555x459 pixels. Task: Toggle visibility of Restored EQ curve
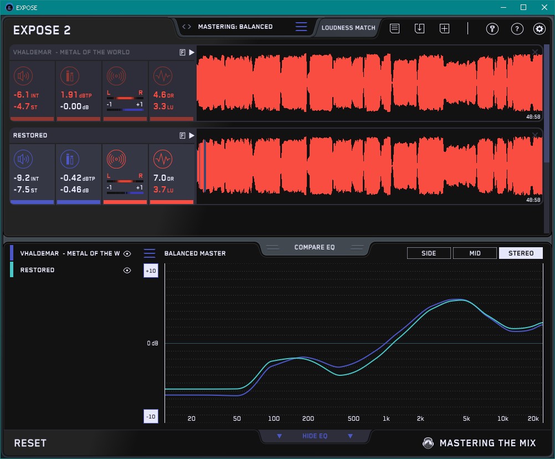coord(127,270)
